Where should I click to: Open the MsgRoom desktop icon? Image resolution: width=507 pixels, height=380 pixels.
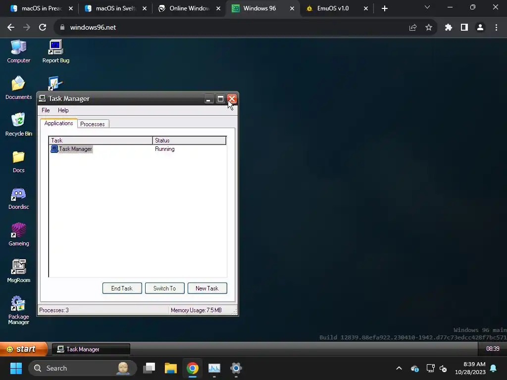click(x=18, y=272)
